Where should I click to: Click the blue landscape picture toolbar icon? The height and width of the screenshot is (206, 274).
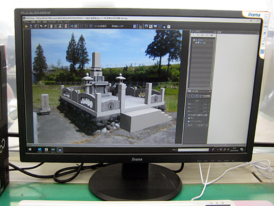click(x=135, y=26)
